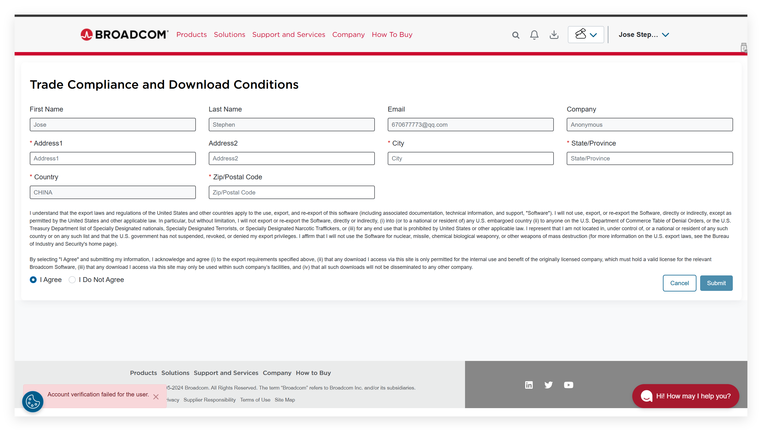
Task: Open the cookie settings icon
Action: [x=33, y=401]
